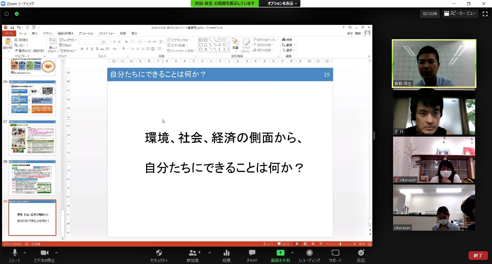Screen dimensions: 492x264
Task: Open the Support (サポート) icon
Action: coord(335,256)
